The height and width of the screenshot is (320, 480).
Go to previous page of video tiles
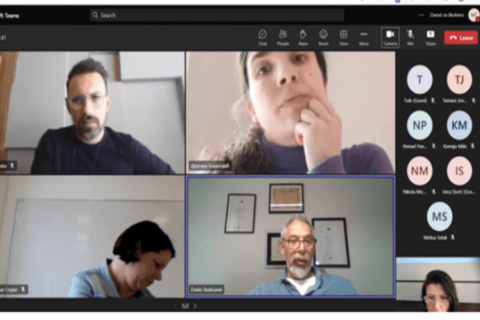click(175, 306)
